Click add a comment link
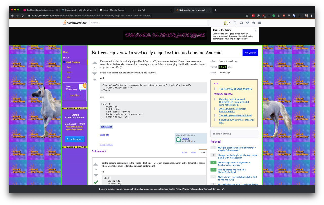 click(107, 145)
